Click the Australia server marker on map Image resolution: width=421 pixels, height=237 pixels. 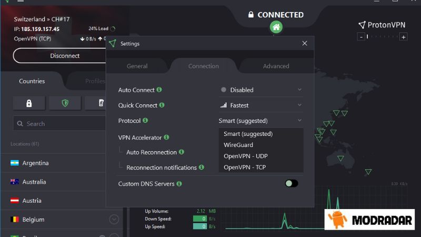tap(340, 159)
